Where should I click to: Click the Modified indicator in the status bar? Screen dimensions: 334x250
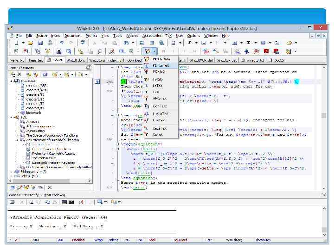(x=78, y=240)
